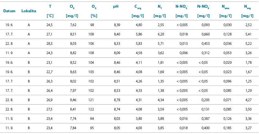Image resolution: width=259 pixels, height=134 pixels.
Task: Select the pH column header
Action: pos(116,7)
